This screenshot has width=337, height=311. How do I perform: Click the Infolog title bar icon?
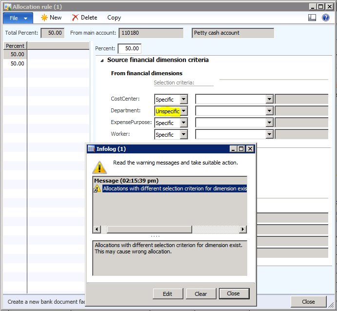pos(91,149)
